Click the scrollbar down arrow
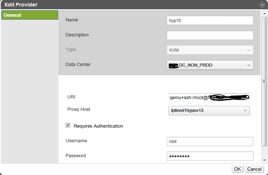This screenshot has height=175, width=268. point(264,160)
